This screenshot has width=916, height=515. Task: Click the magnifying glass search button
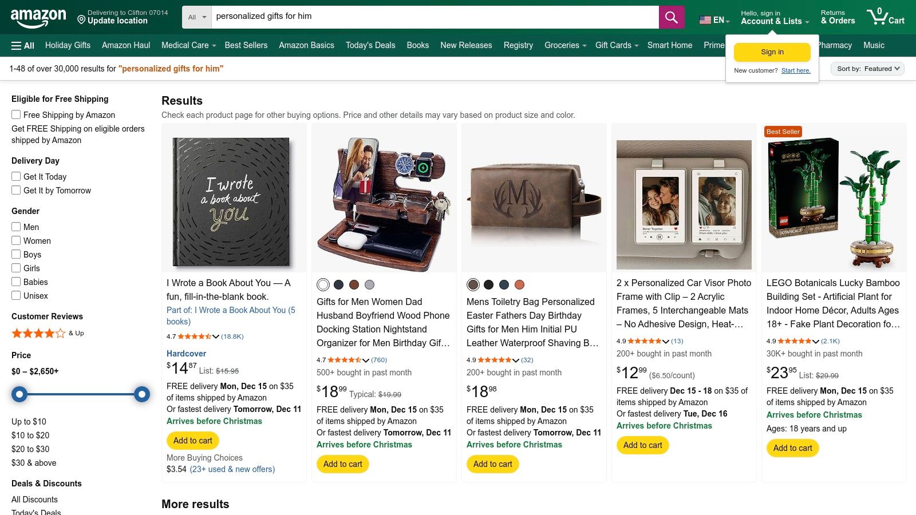pyautogui.click(x=672, y=17)
